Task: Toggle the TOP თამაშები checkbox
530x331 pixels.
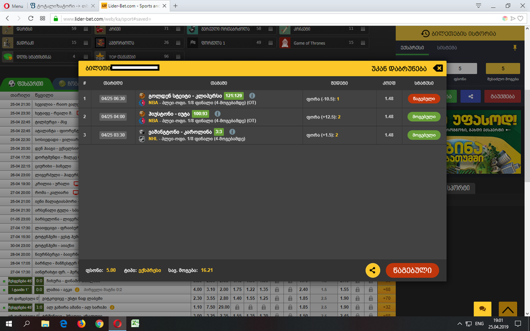Action: point(178,57)
